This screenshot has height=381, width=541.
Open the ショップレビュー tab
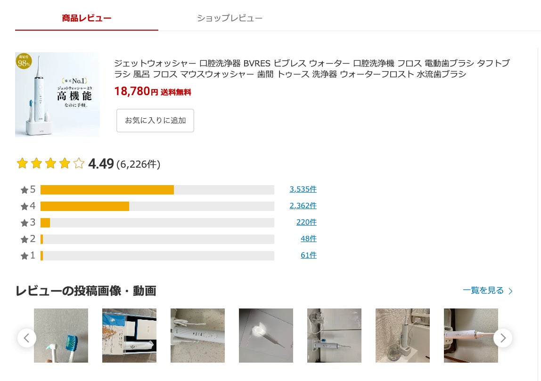230,18
